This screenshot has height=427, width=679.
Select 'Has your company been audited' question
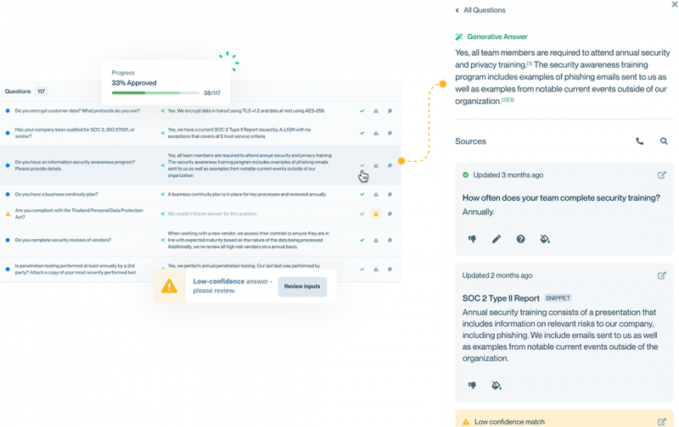pos(75,133)
